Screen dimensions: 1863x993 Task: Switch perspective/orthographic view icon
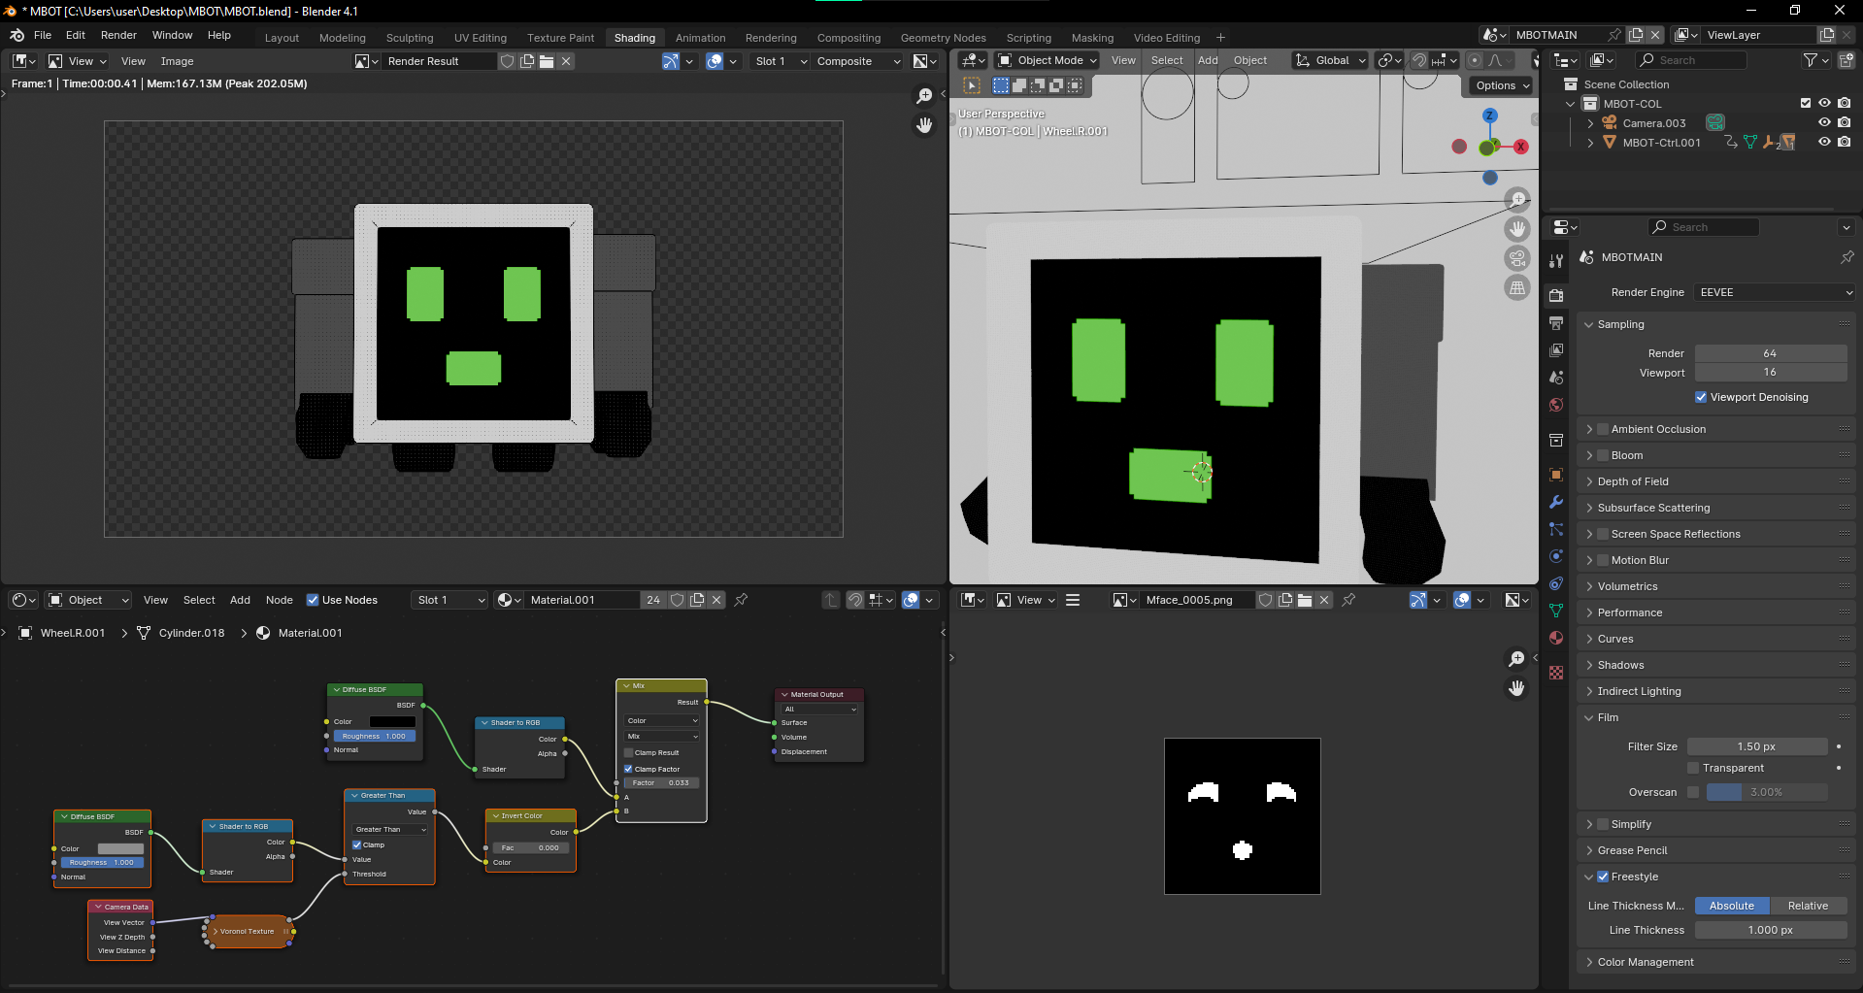point(1517,288)
